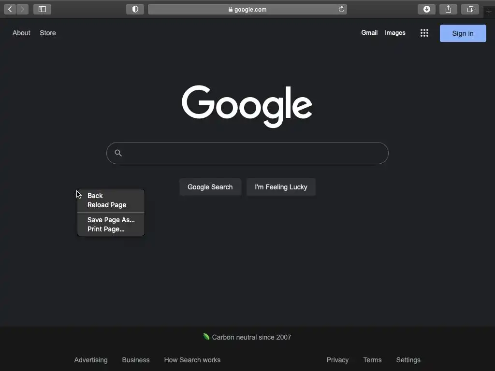The image size is (495, 371).
Task: Choose Back from the context menu
Action: click(x=111, y=196)
